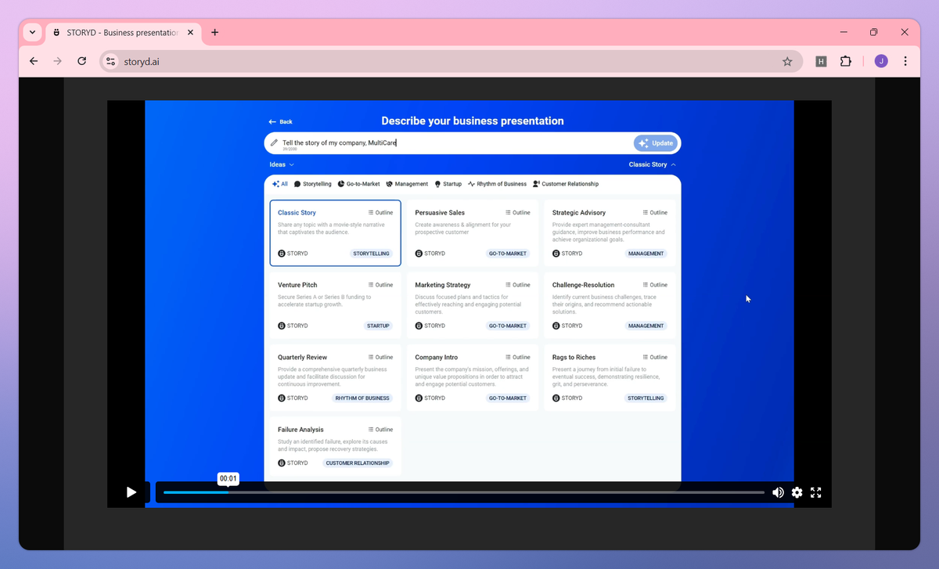Open Outline for Failure Analysis

point(381,430)
